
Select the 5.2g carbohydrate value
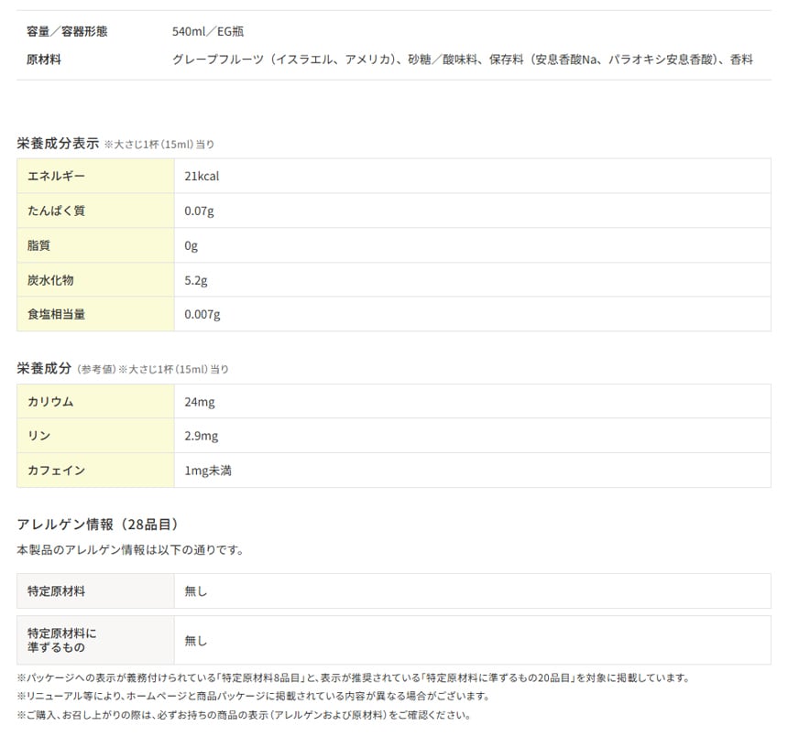(x=196, y=280)
